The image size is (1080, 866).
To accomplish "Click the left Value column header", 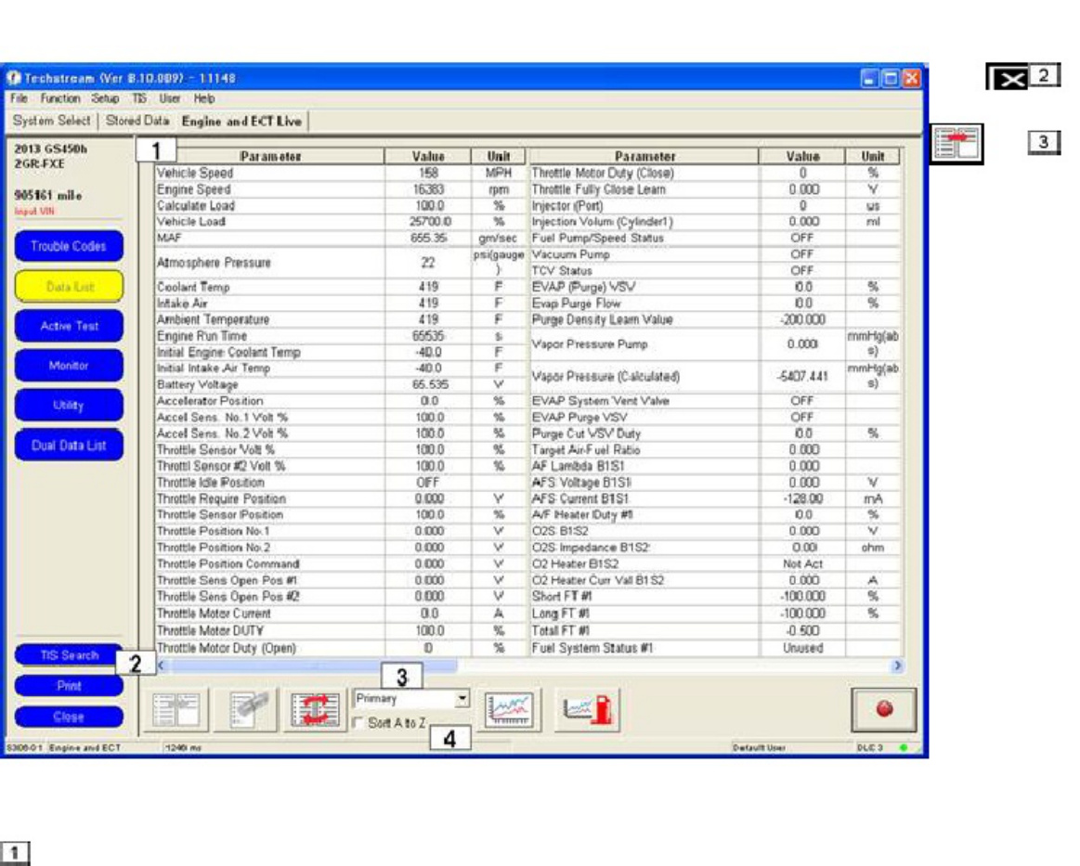I will coord(428,156).
